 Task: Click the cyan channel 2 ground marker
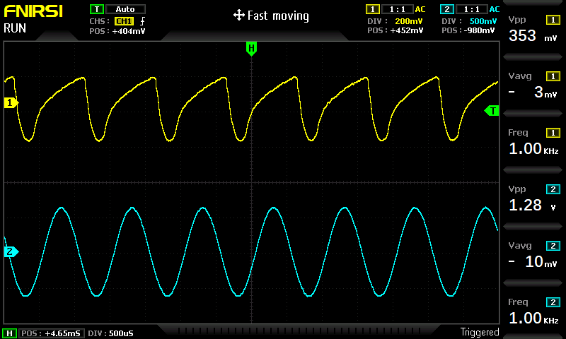tap(11, 251)
